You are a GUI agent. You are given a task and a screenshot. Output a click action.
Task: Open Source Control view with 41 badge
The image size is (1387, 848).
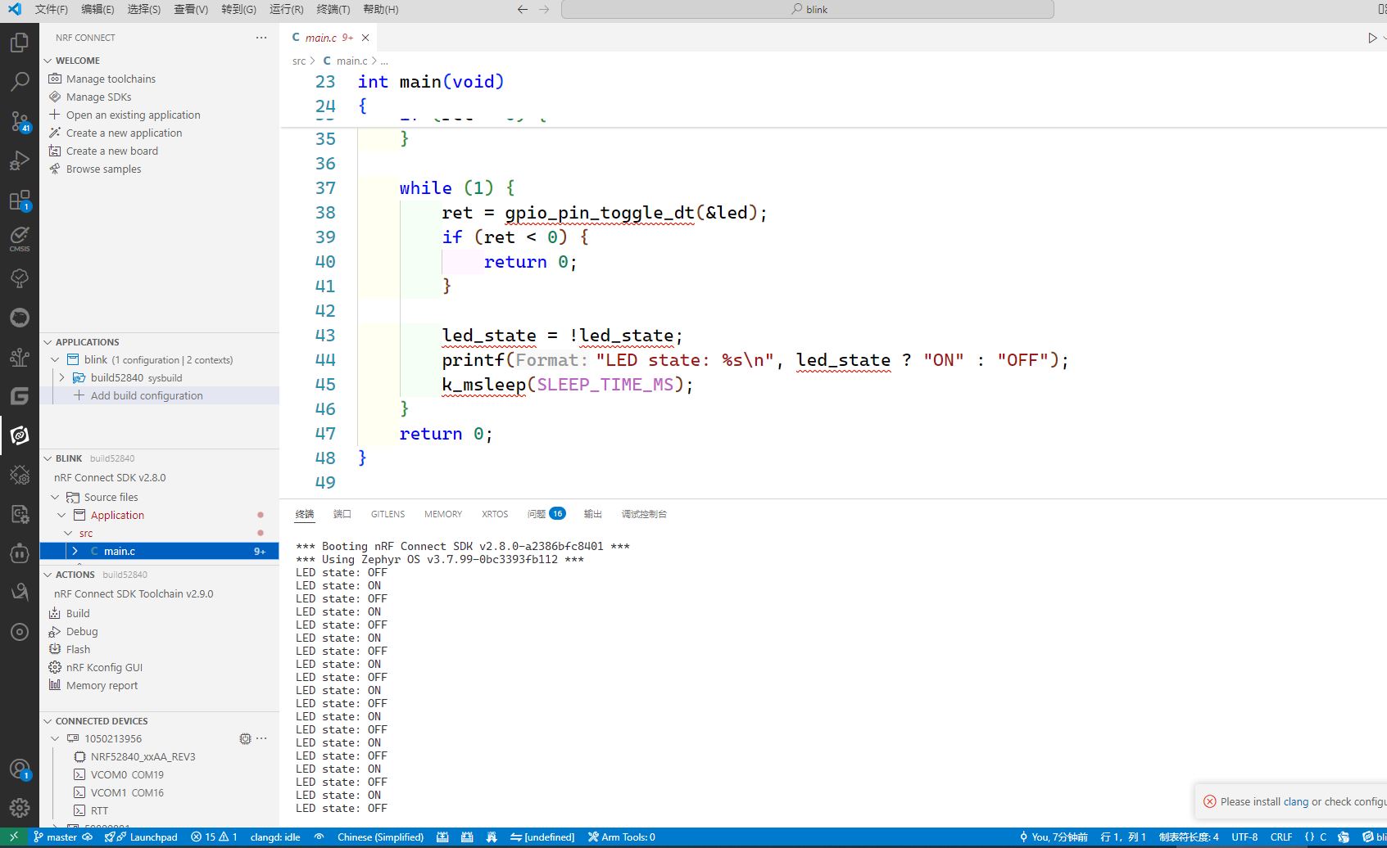pos(20,121)
